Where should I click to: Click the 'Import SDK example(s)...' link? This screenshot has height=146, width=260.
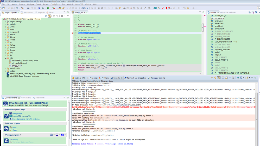(22, 116)
